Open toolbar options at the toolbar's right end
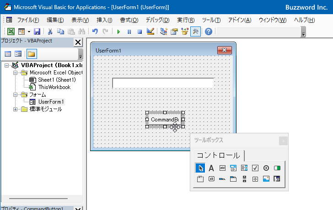 [x=303, y=32]
